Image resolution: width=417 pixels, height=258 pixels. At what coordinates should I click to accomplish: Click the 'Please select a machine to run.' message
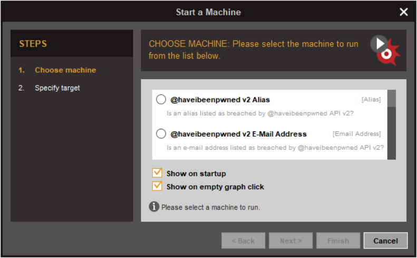pos(211,207)
